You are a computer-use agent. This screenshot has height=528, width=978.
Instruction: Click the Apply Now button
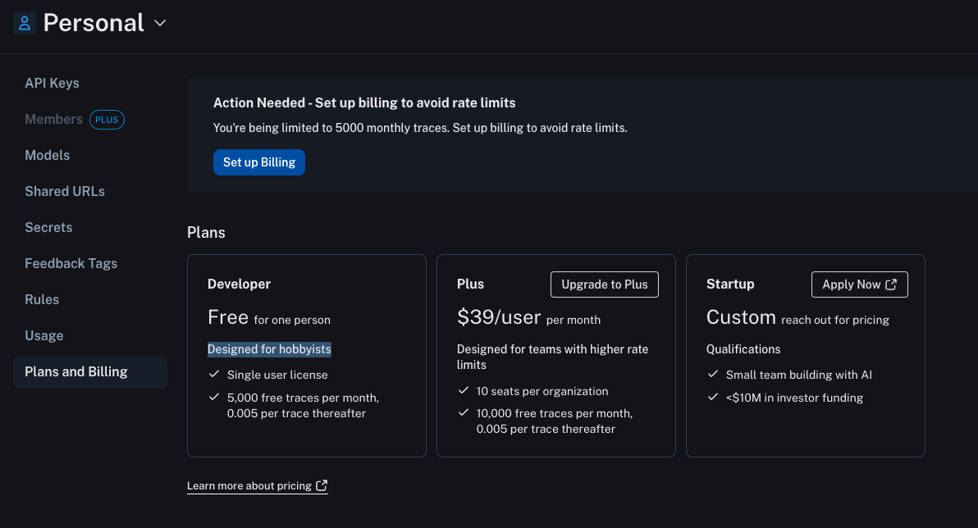[852, 284]
